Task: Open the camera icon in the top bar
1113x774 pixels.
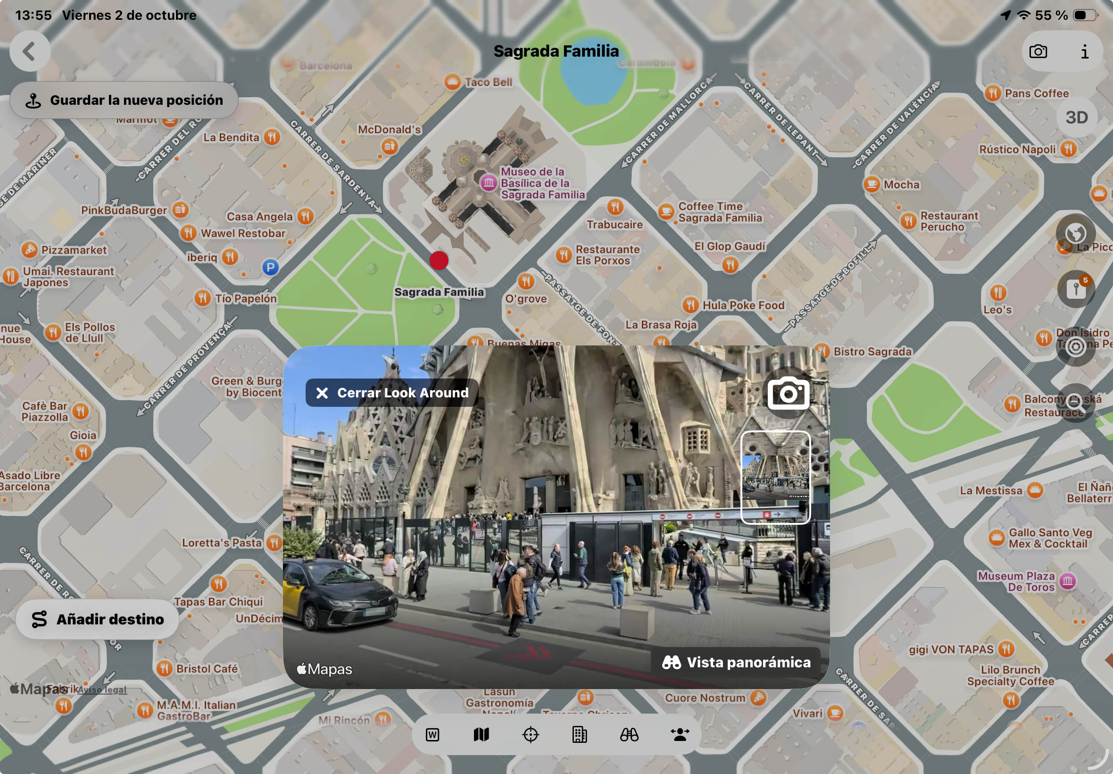Action: pyautogui.click(x=1038, y=51)
